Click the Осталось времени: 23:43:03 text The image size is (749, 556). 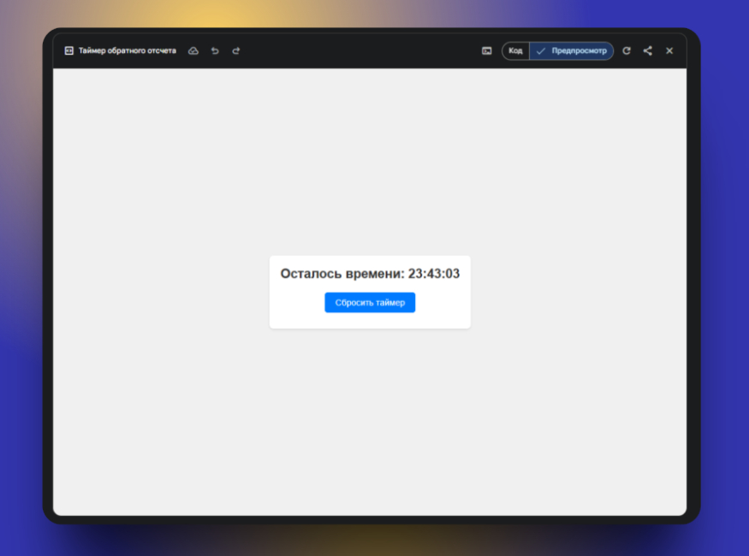click(370, 274)
